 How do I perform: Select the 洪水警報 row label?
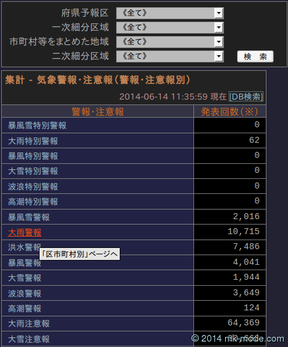click(25, 247)
